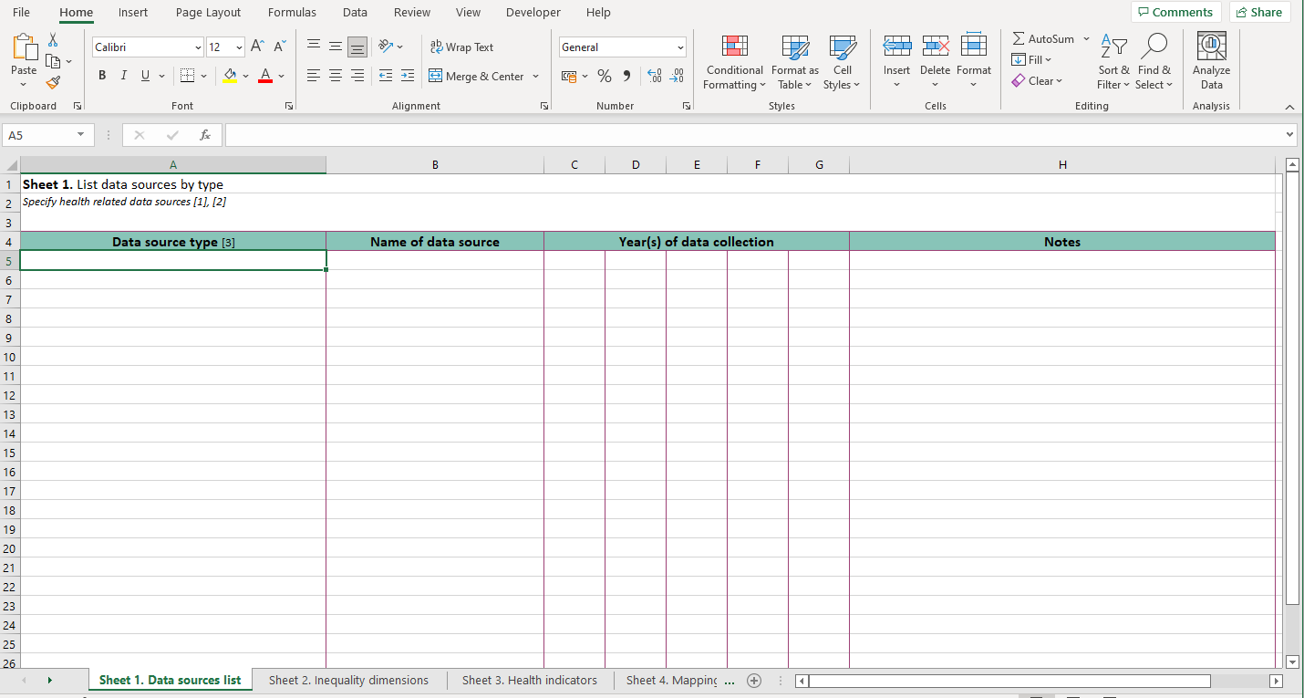The width and height of the screenshot is (1304, 698).
Task: Expand the formula bar chevron
Action: coord(1289,135)
